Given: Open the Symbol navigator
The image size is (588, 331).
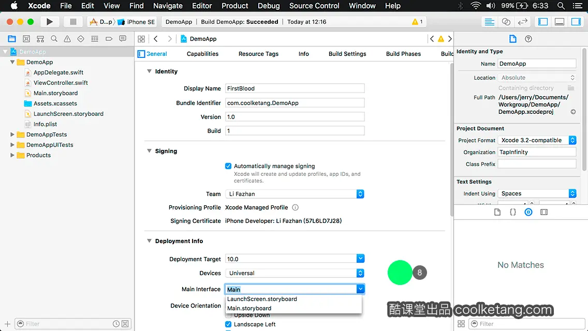Looking at the screenshot, I should tap(40, 39).
